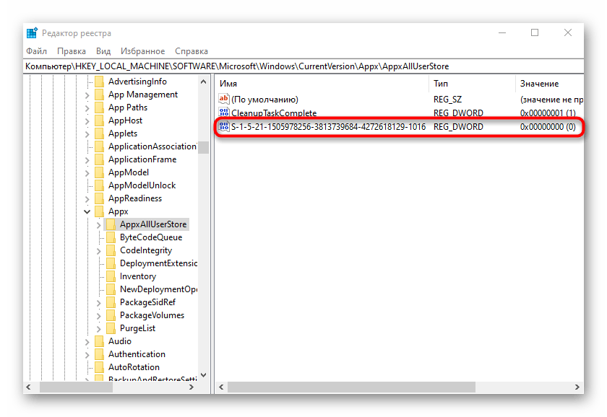This screenshot has height=417, width=607.
Task: Open the Справка menu
Action: 191,51
